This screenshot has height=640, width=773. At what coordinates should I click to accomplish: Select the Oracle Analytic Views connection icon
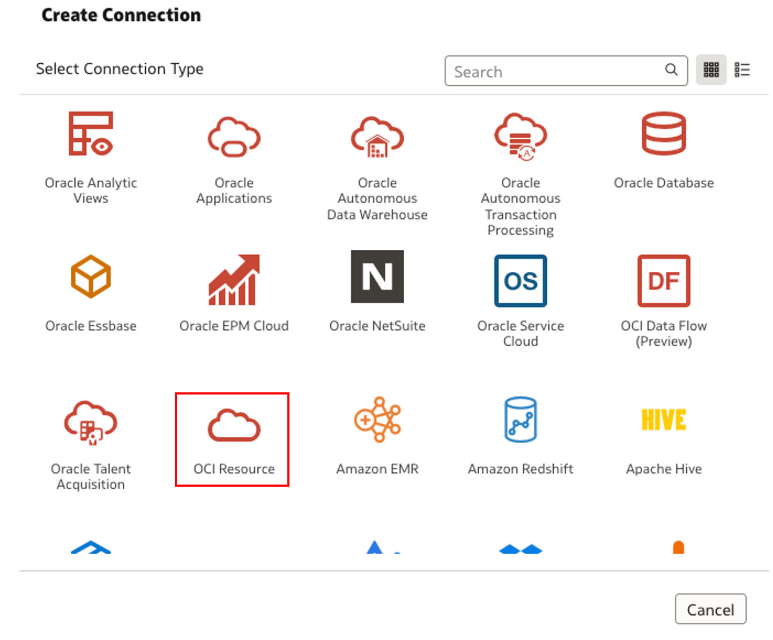point(91,133)
